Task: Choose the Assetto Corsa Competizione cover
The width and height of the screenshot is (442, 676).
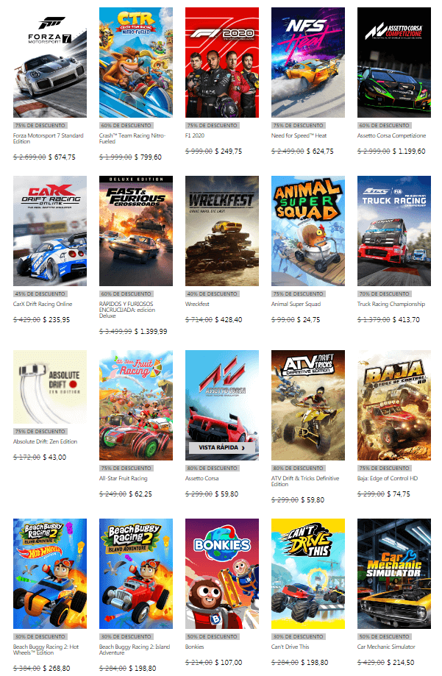Action: (x=394, y=62)
